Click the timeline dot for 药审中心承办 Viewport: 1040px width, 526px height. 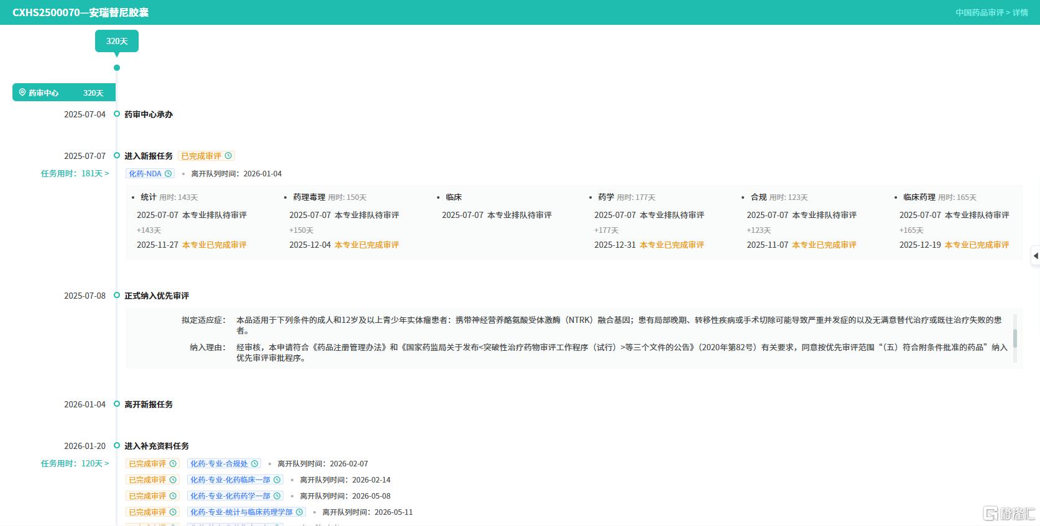(116, 114)
